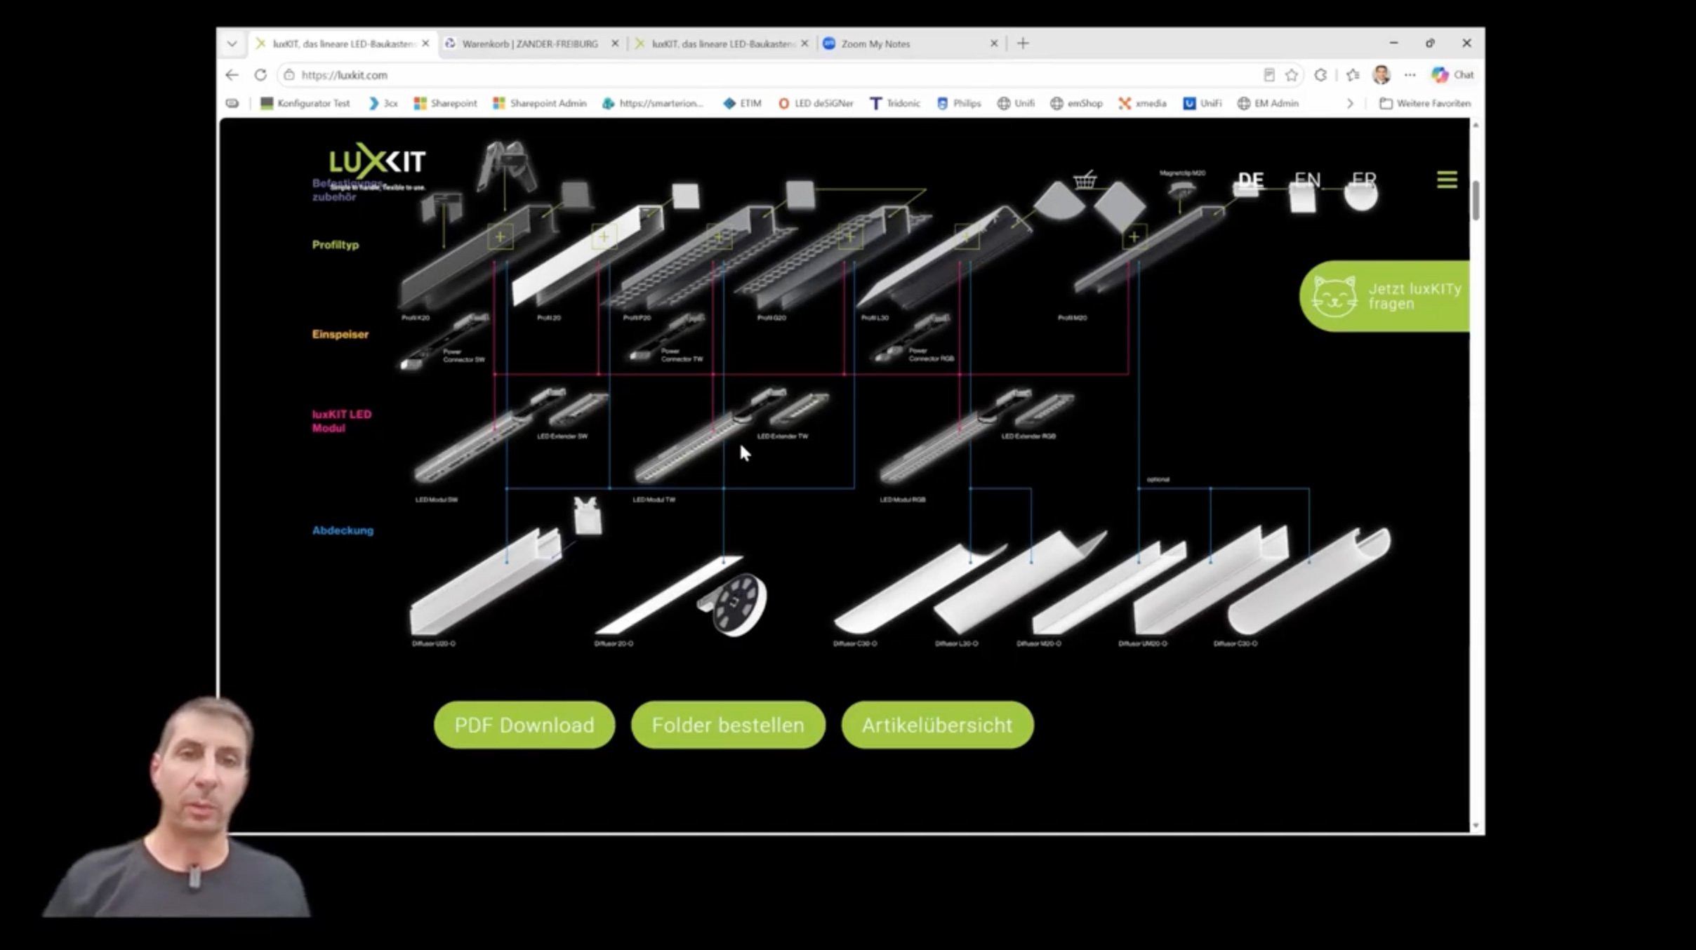Image resolution: width=1696 pixels, height=950 pixels.
Task: Click the luxKIT logo
Action: (x=377, y=161)
